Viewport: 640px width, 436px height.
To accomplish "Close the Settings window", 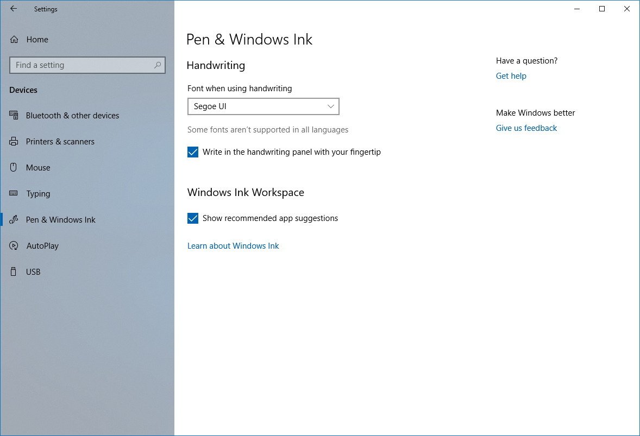I will [627, 9].
